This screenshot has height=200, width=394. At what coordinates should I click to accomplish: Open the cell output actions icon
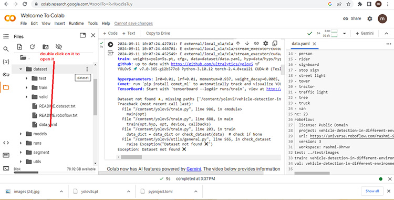point(110,53)
